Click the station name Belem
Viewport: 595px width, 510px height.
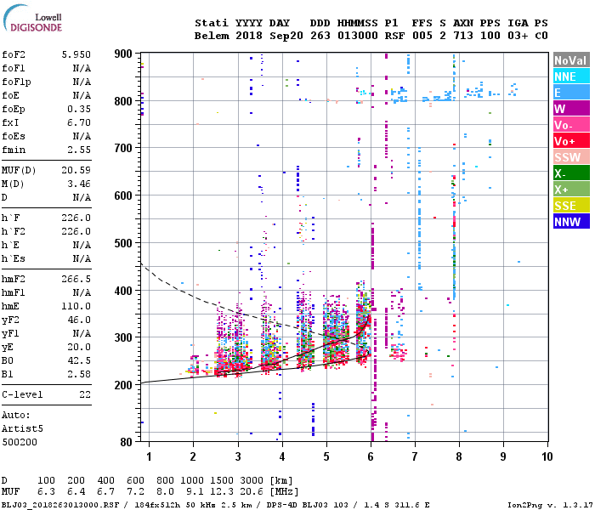(212, 36)
